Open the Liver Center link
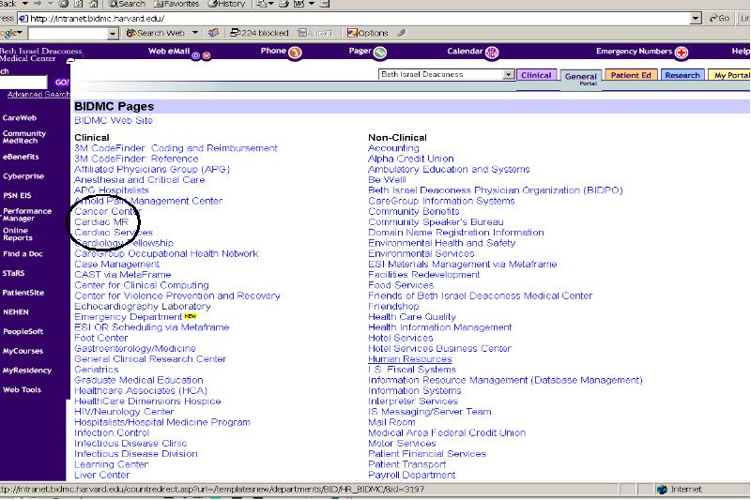 coord(101,475)
